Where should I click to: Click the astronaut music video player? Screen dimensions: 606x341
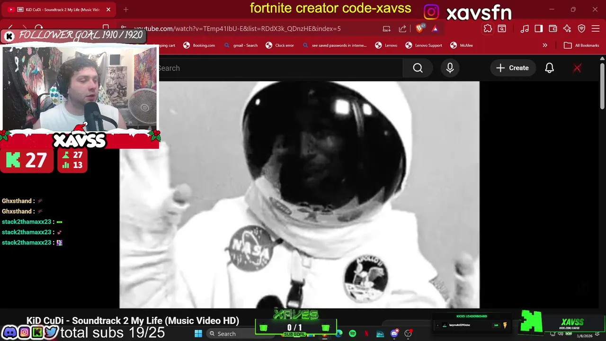coord(299,195)
